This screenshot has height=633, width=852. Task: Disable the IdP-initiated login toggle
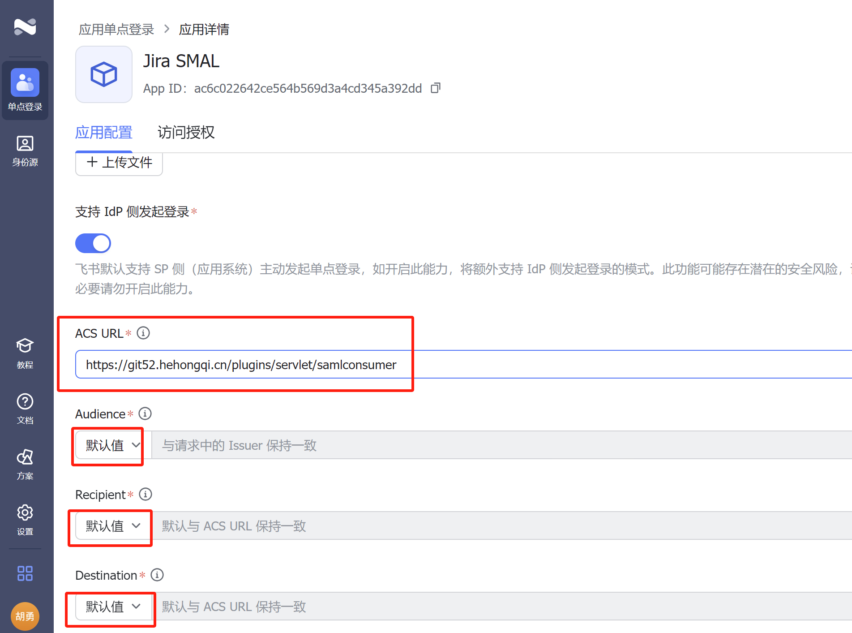coord(93,243)
